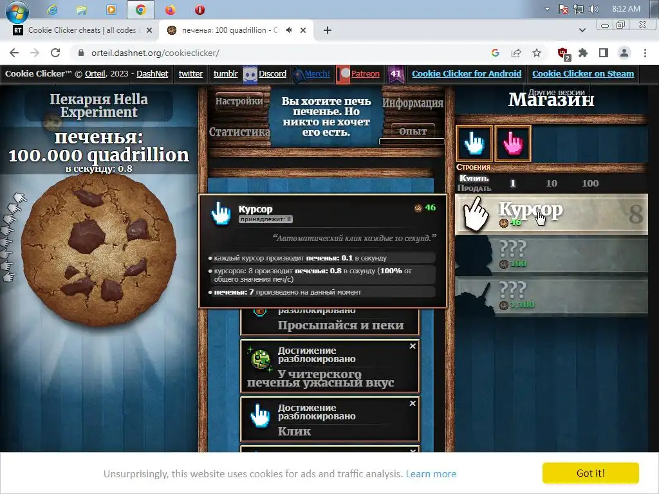
Task: Open the Windows Start menu
Action: click(x=17, y=11)
